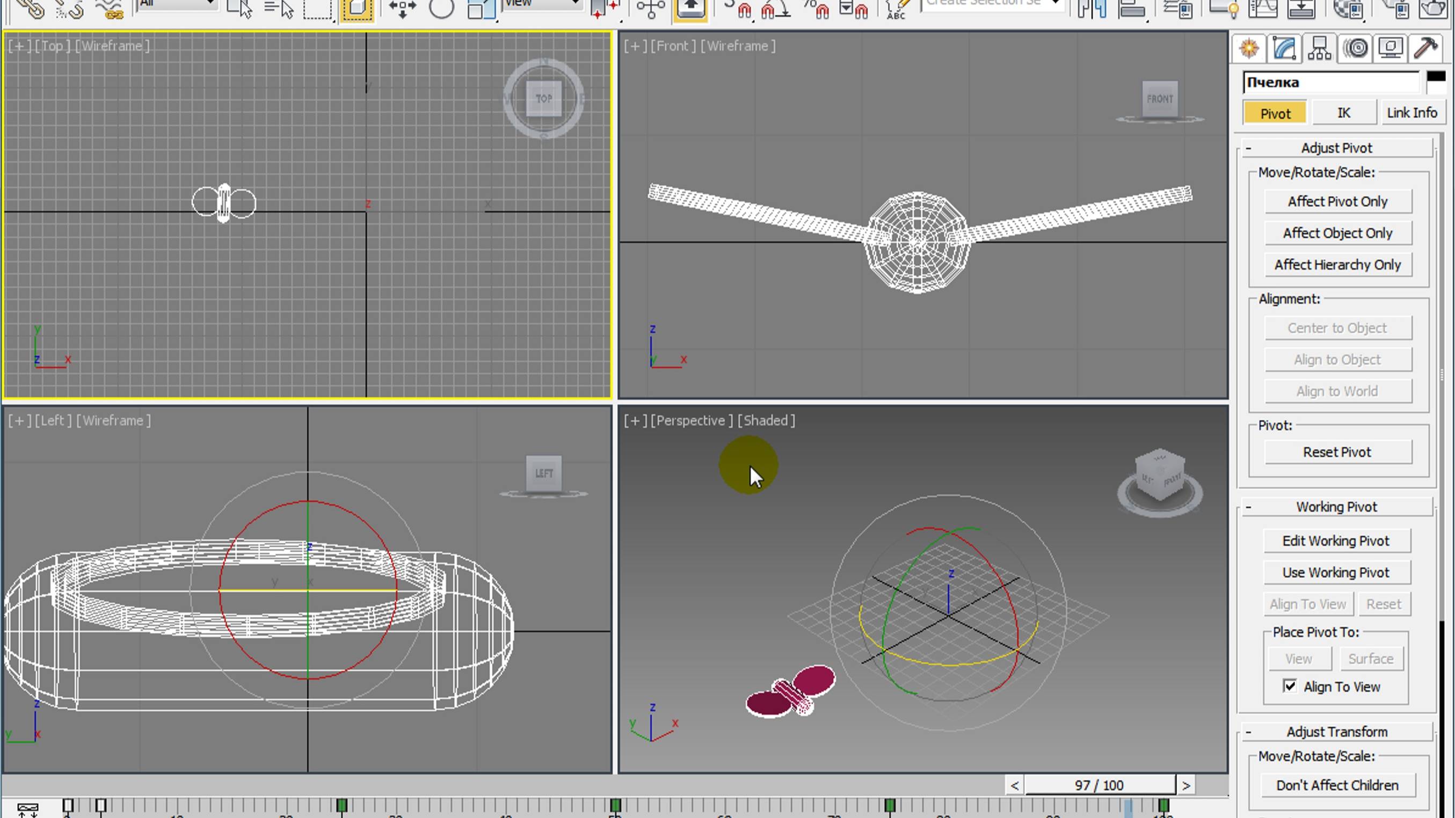Enable Affect Pivot Only mode
The width and height of the screenshot is (1455, 818).
point(1338,201)
